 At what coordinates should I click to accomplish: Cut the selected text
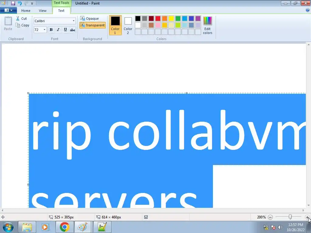tap(22, 19)
